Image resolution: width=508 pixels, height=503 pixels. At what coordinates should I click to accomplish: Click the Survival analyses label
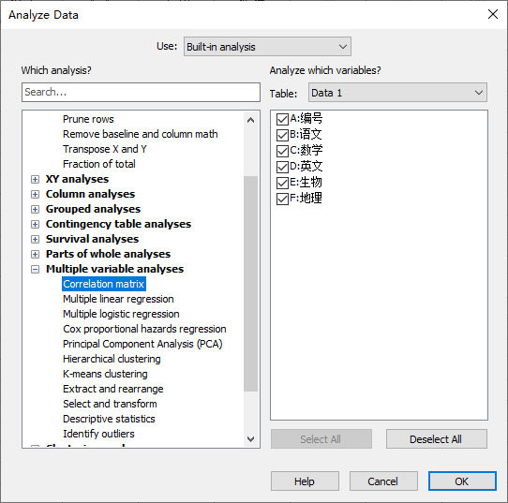92,239
